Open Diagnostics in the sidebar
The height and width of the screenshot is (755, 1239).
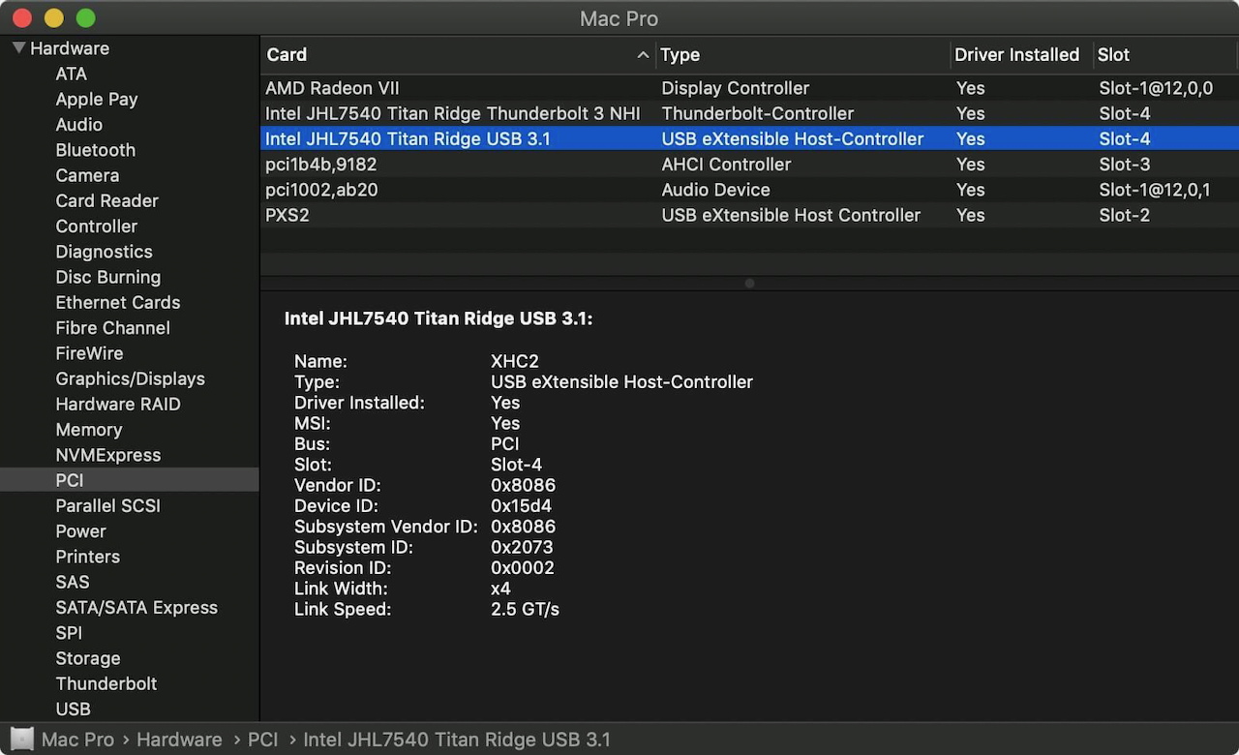pos(104,252)
